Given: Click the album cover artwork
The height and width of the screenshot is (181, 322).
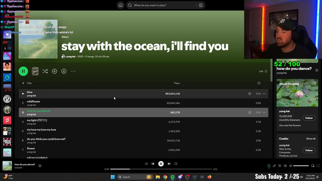Looking at the screenshot, I should [38, 39].
